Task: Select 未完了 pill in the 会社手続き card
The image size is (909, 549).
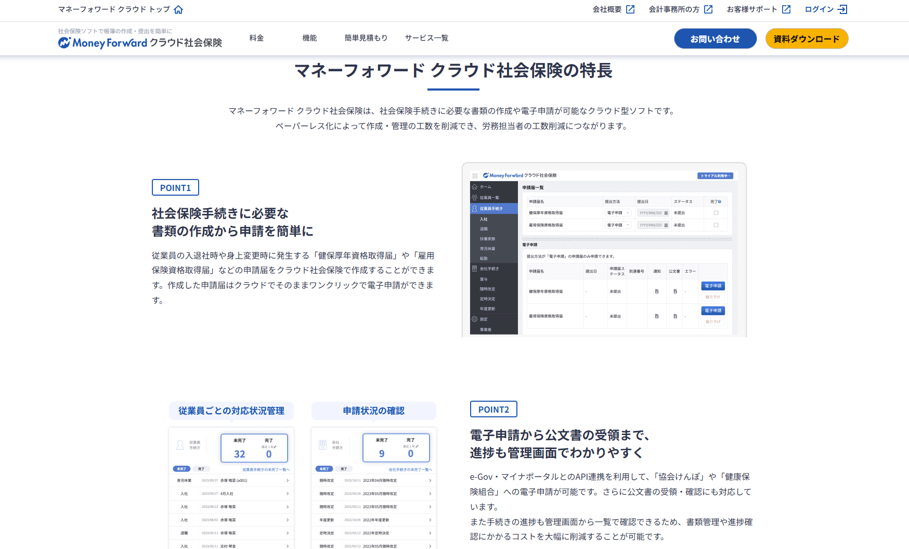Action: pos(324,469)
